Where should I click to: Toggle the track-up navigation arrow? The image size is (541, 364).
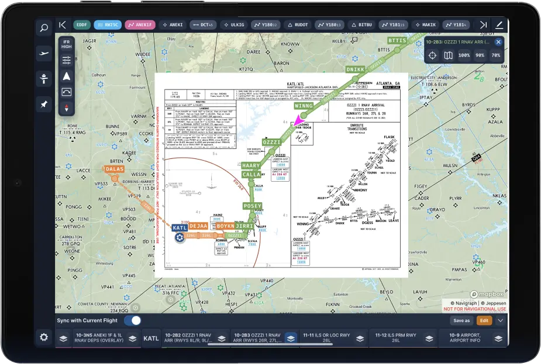coord(66,75)
